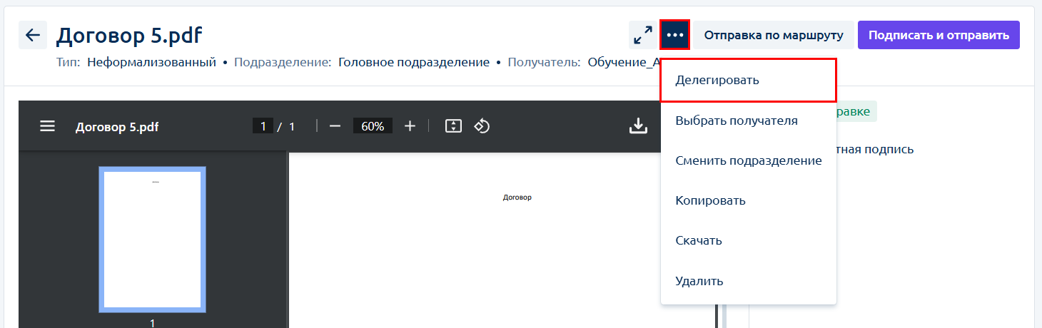
Task: Go back using the left arrow button
Action: coord(33,35)
